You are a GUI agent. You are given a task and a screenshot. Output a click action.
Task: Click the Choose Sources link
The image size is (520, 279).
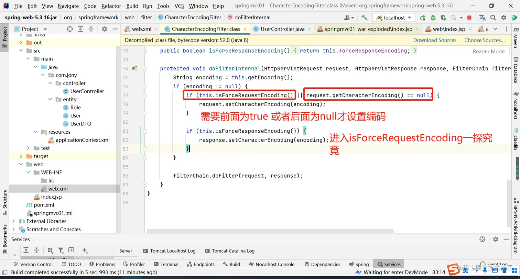tap(485, 40)
